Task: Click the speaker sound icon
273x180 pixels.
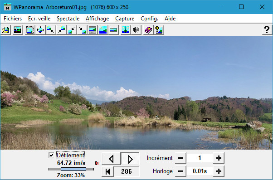Action: pyautogui.click(x=136, y=30)
